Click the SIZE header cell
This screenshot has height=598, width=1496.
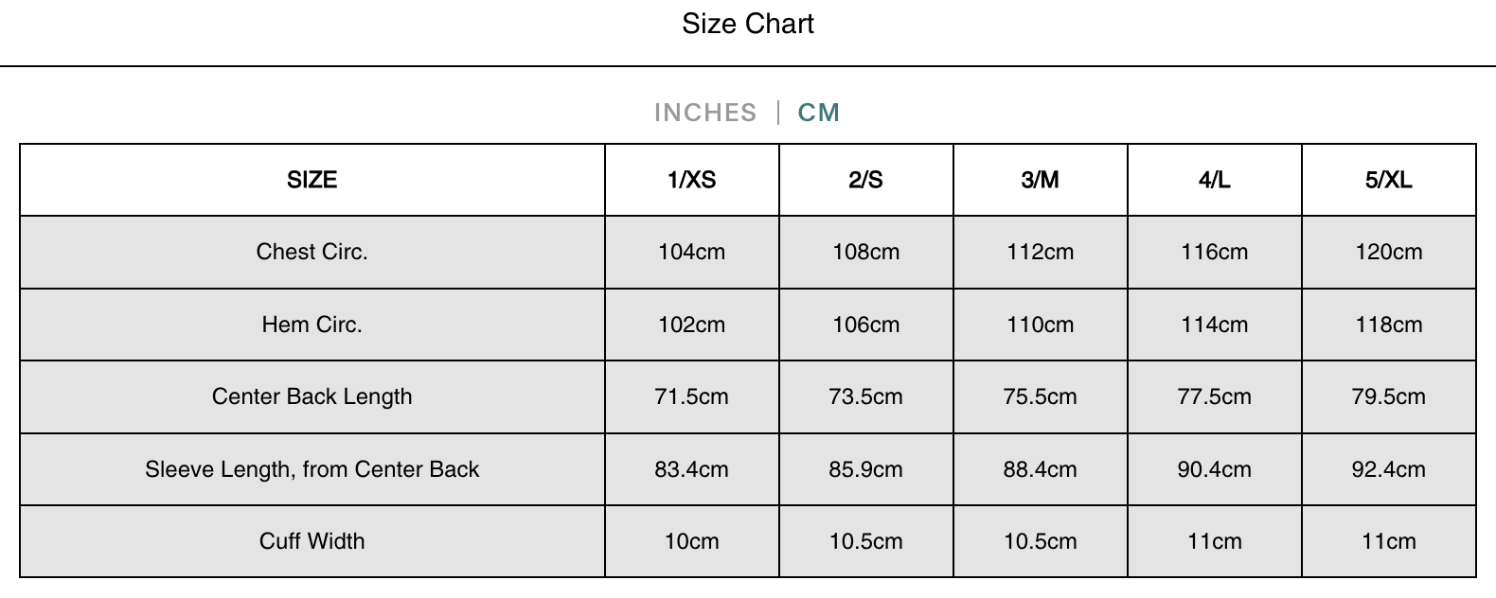[312, 180]
